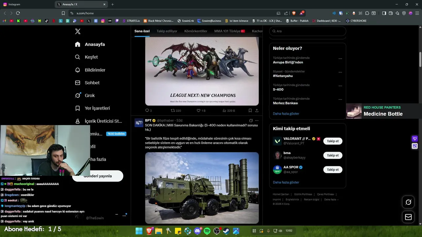
Task: Open floating Grok button at bottom right
Action: (x=408, y=202)
